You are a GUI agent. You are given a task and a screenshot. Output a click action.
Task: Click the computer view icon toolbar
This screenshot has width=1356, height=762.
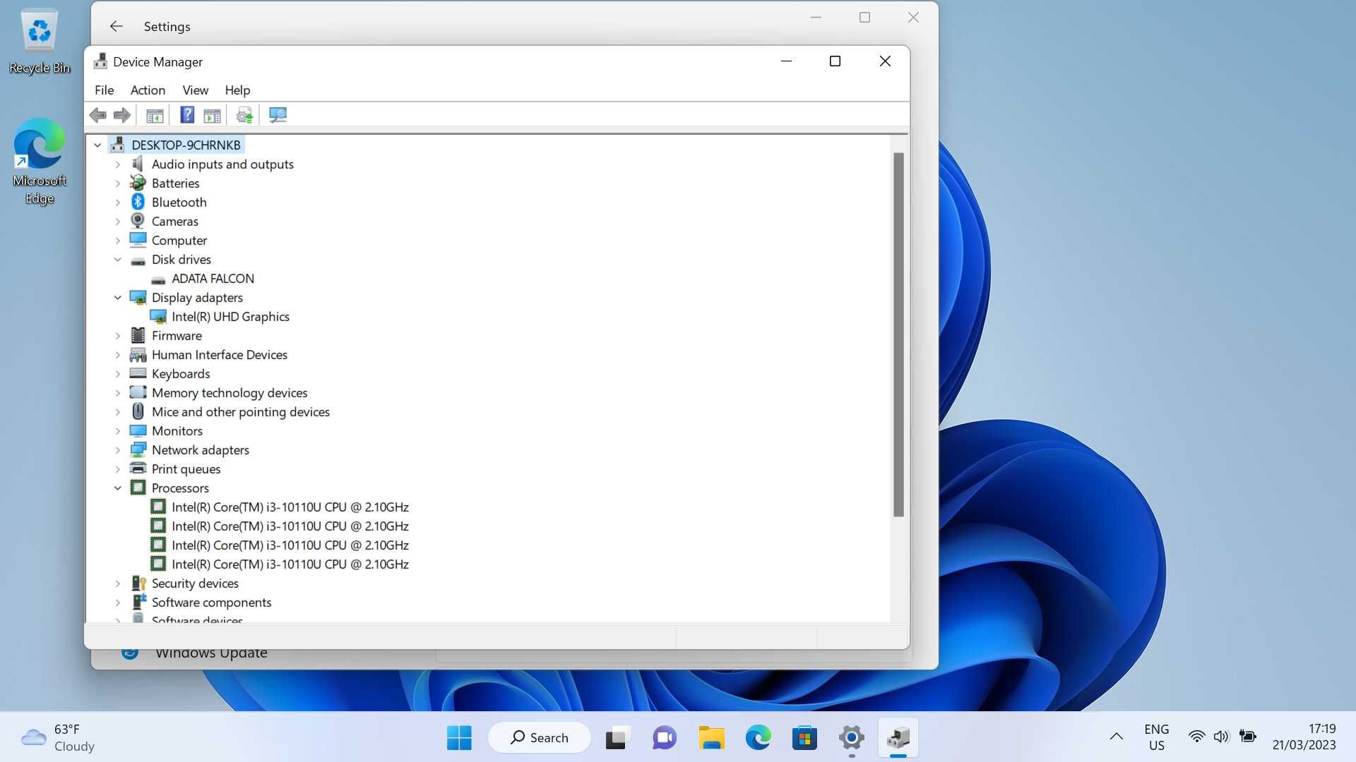point(278,114)
